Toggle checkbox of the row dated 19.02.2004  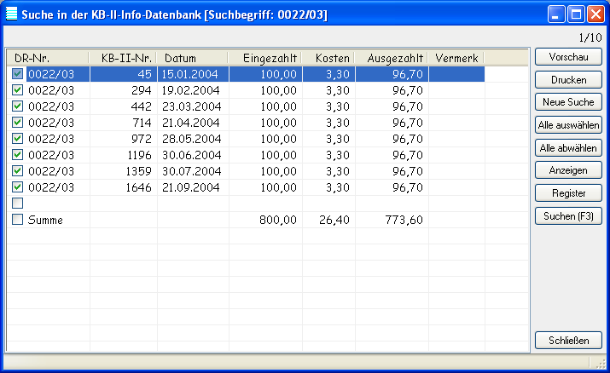(x=18, y=90)
